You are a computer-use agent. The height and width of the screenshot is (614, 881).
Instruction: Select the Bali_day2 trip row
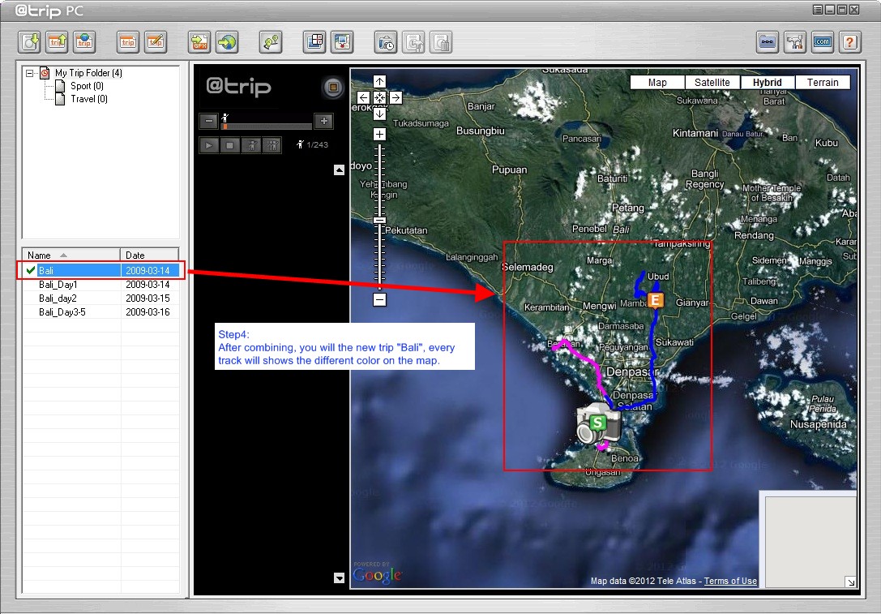coord(101,298)
